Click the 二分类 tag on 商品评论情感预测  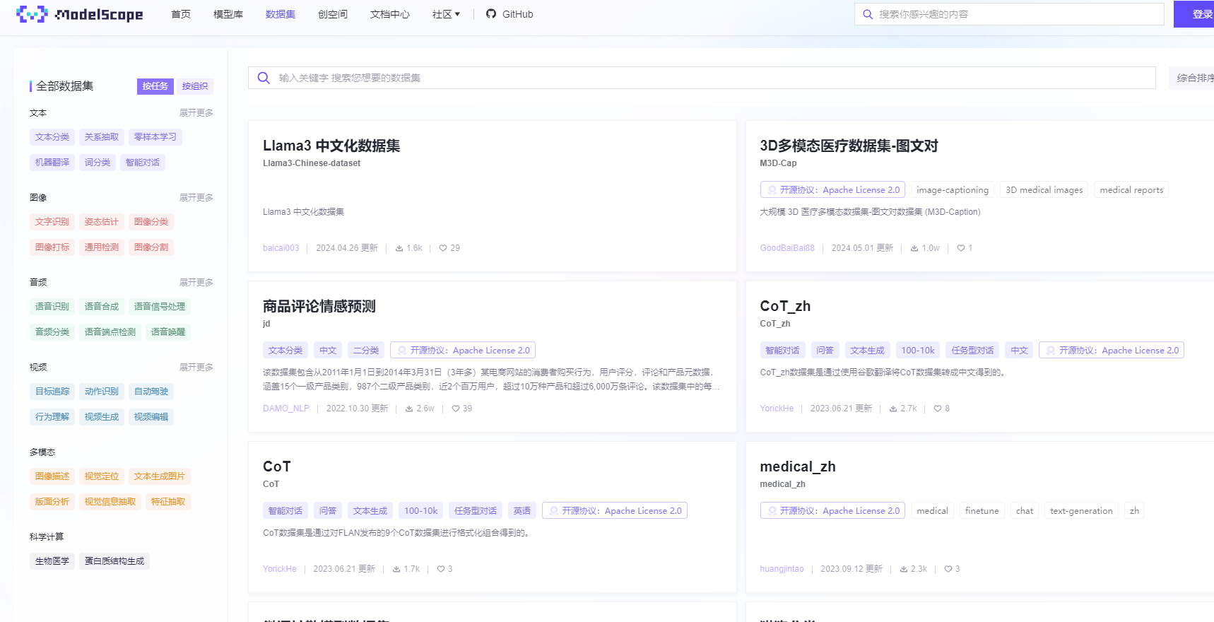(366, 351)
